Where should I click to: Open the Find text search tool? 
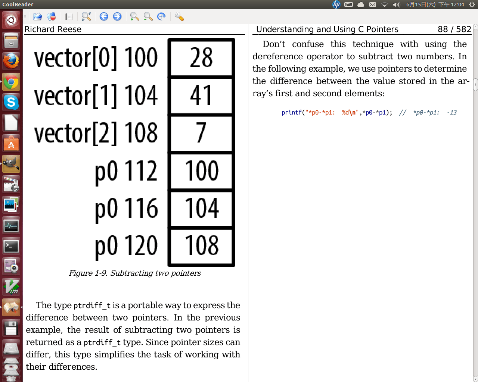click(x=86, y=16)
